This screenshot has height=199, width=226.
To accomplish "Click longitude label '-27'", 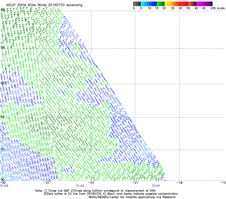I will tap(47, 183).
